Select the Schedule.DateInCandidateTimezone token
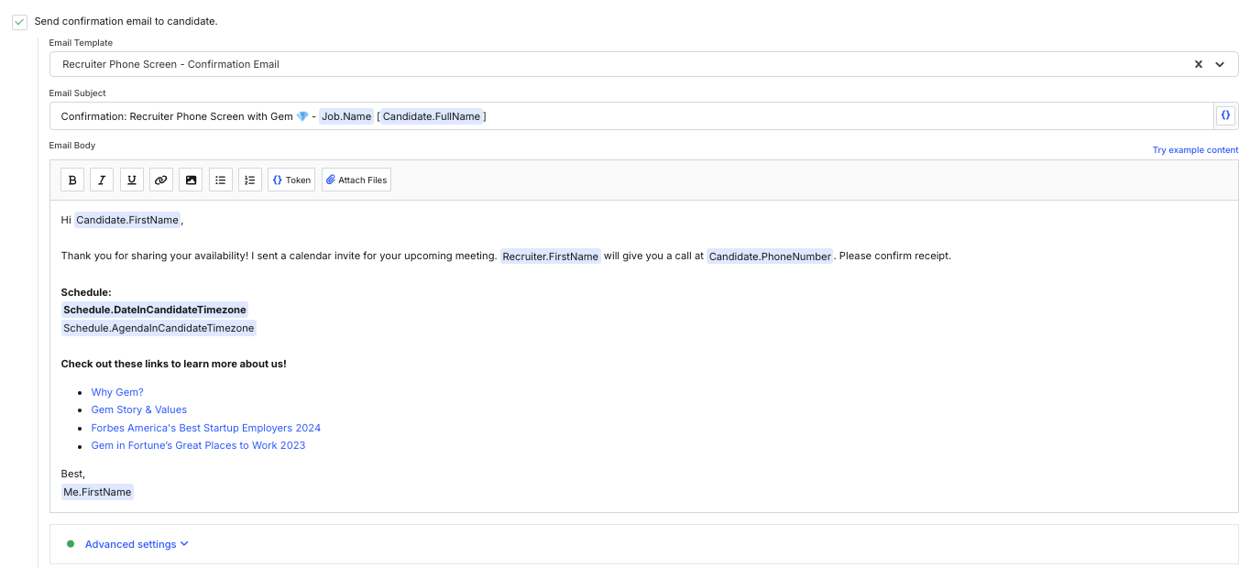This screenshot has height=568, width=1250. (x=155, y=310)
